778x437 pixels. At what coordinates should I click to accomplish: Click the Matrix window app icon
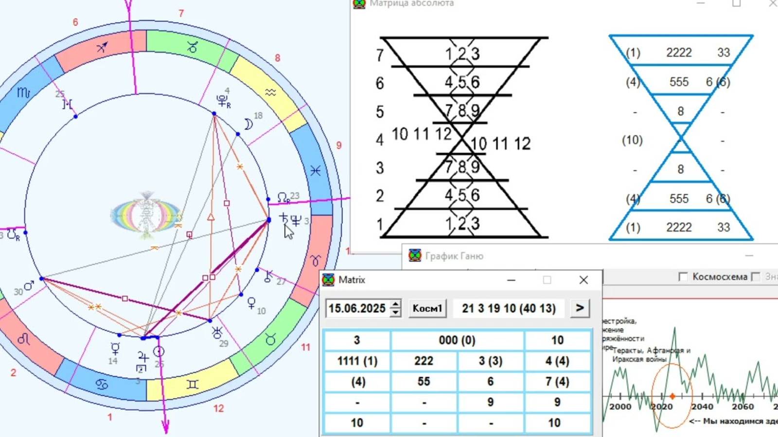pyautogui.click(x=329, y=280)
